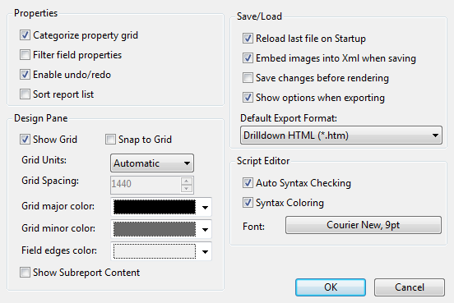Click the Grid Spacing down arrow

coord(187,189)
